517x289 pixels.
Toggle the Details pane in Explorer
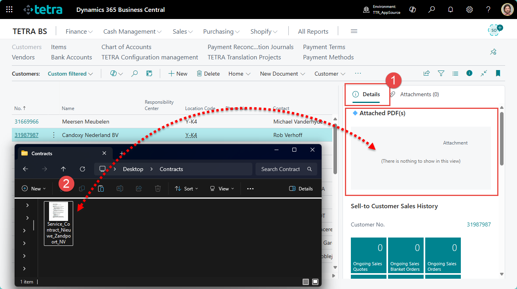(x=301, y=189)
